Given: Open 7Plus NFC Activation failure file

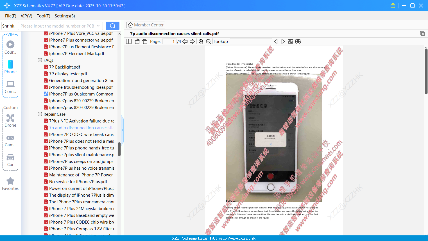Looking at the screenshot, I should tap(81, 121).
